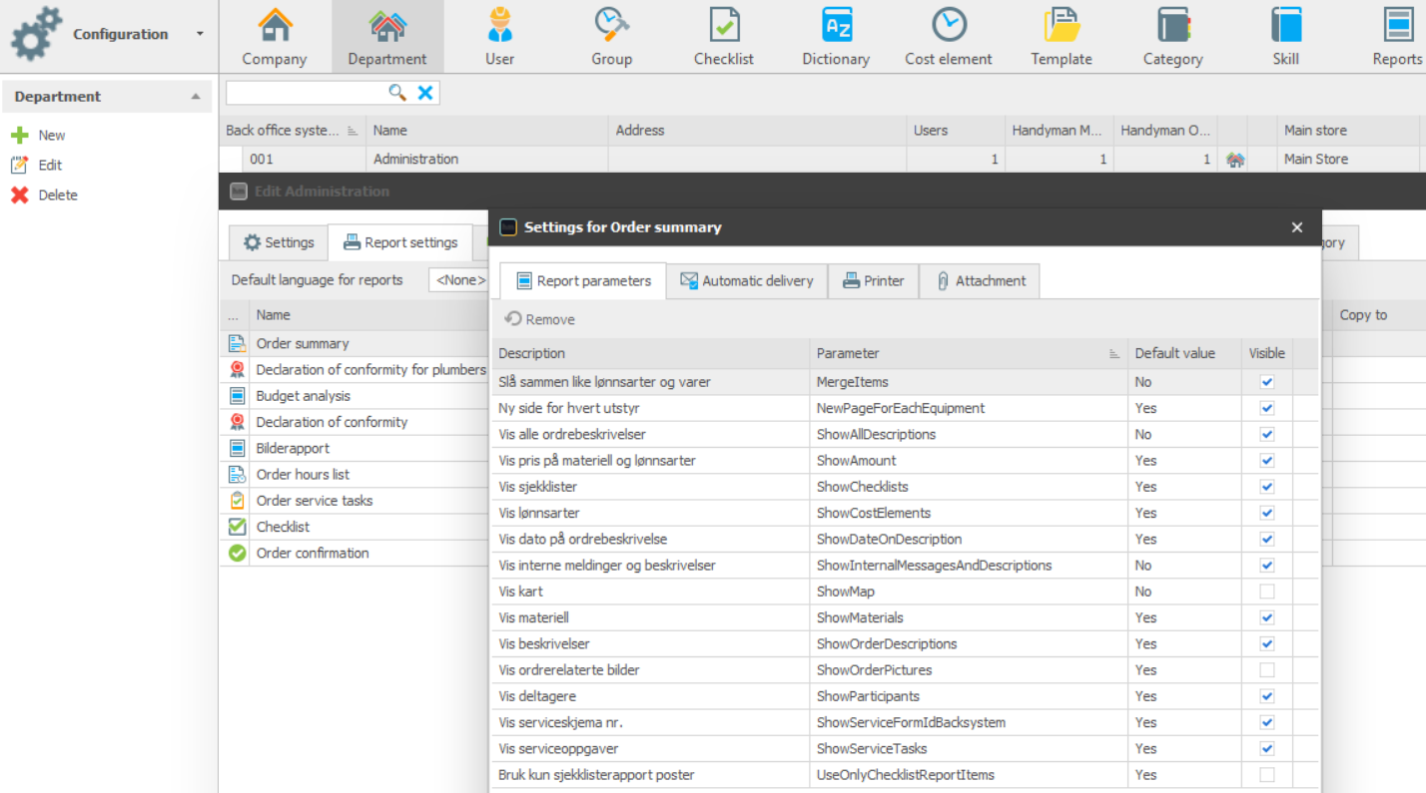Click the Users column header
Screen dimensions: 1426x793
[955, 131]
